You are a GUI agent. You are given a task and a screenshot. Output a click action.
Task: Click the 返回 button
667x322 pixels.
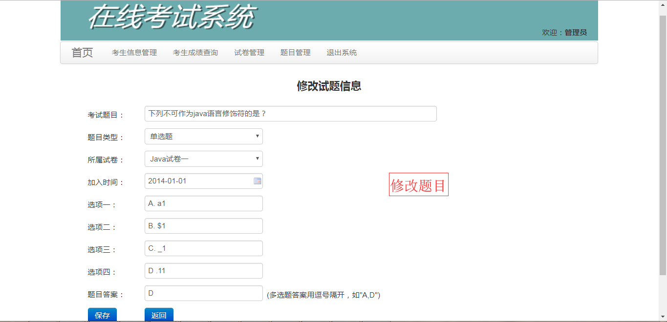(x=159, y=315)
